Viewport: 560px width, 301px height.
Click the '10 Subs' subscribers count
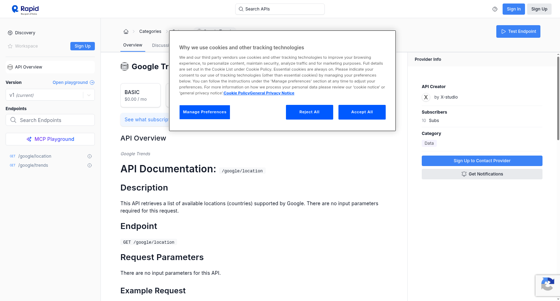(430, 121)
